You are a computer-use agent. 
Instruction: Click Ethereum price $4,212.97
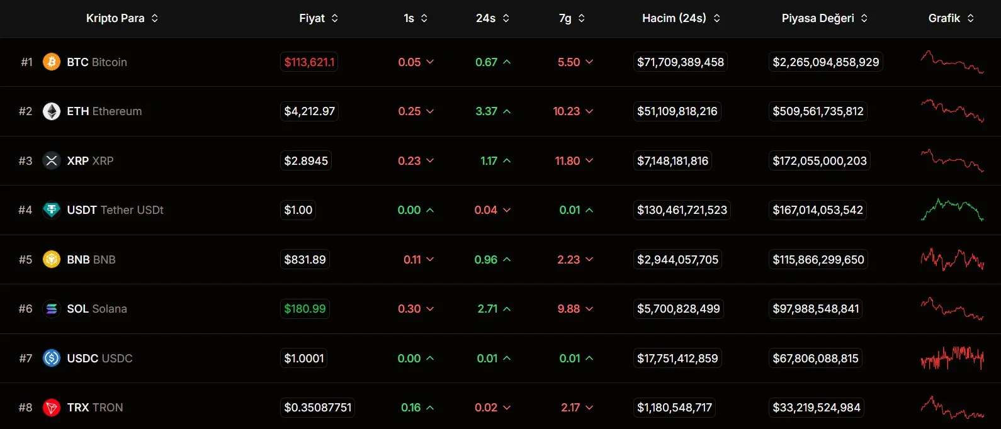pyautogui.click(x=310, y=111)
